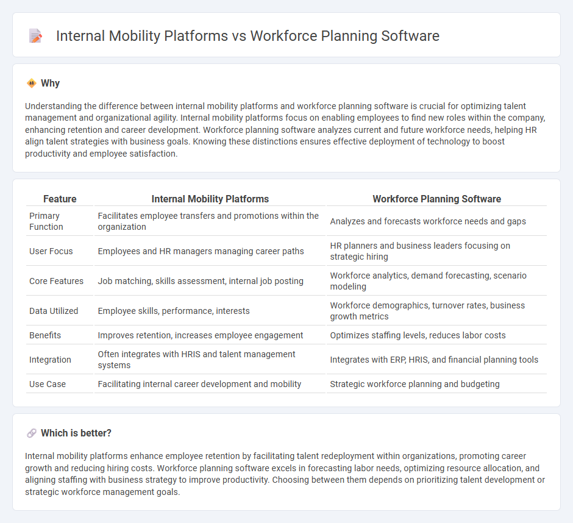The width and height of the screenshot is (573, 523).
Task: Select the 'Use Case' row label
Action: pyautogui.click(x=48, y=384)
